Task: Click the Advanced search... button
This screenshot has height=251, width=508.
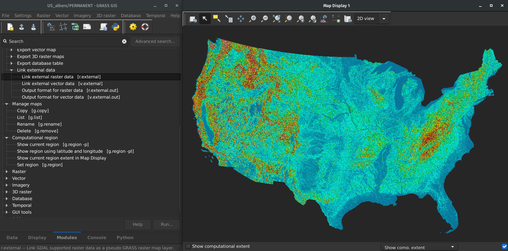Action: coord(155,42)
